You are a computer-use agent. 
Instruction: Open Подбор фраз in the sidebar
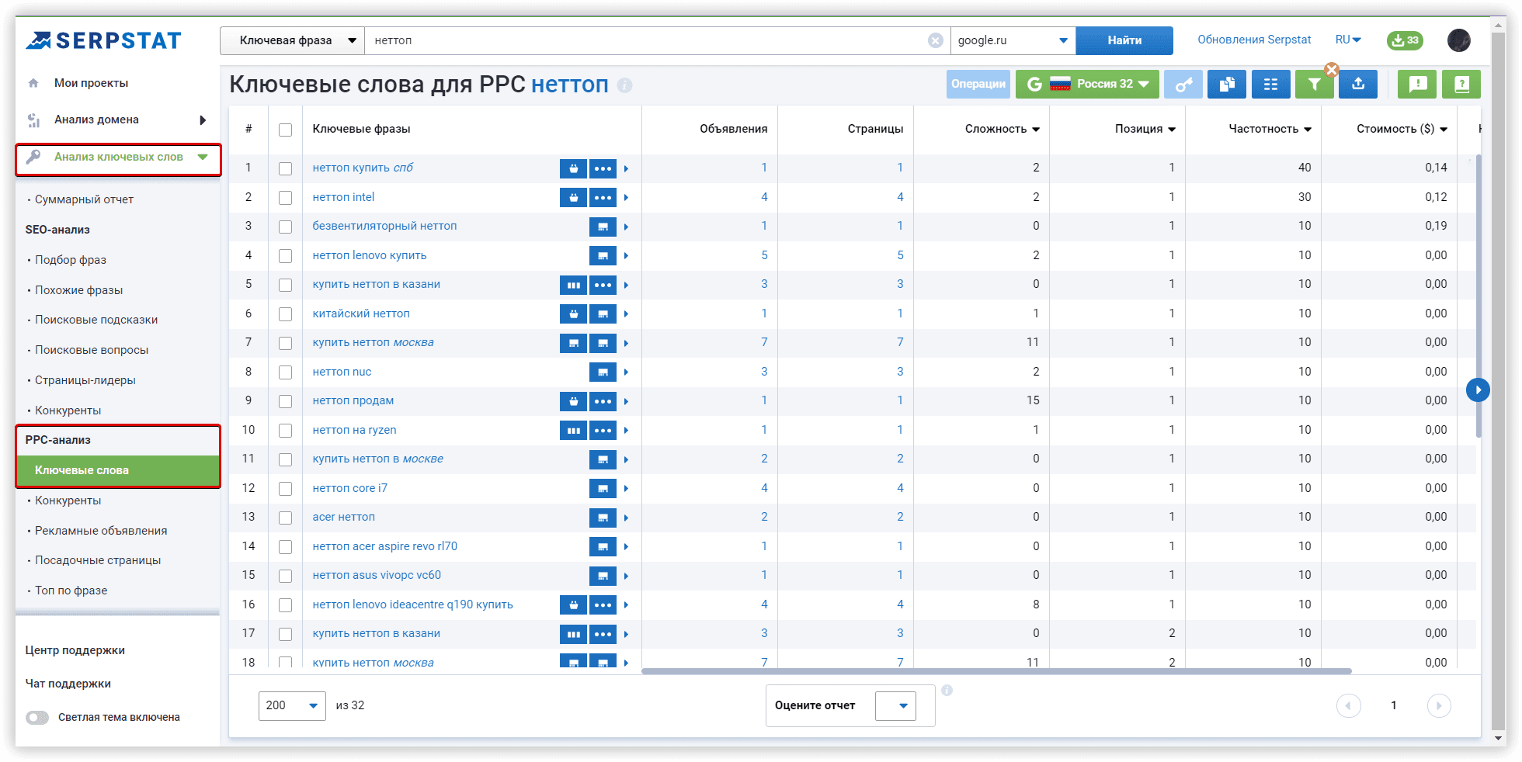coord(71,260)
